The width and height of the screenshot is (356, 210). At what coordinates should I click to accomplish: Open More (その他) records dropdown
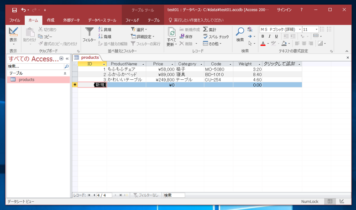pos(212,43)
